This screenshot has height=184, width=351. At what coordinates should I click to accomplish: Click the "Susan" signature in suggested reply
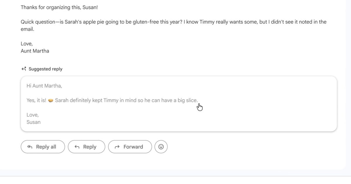point(33,122)
